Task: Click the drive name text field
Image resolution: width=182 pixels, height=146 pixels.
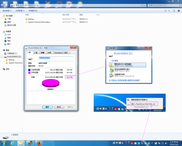Action: point(56,58)
